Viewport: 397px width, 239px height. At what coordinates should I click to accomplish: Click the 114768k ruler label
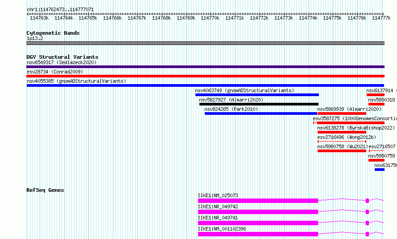point(161,18)
